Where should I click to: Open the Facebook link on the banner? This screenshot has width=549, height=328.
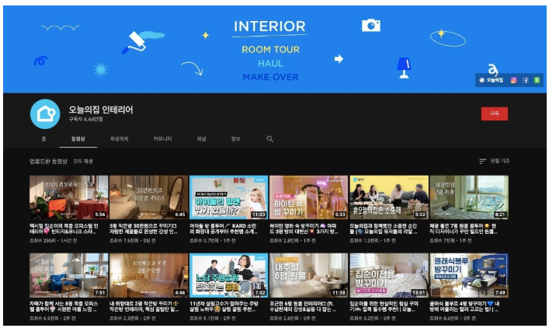tap(526, 80)
